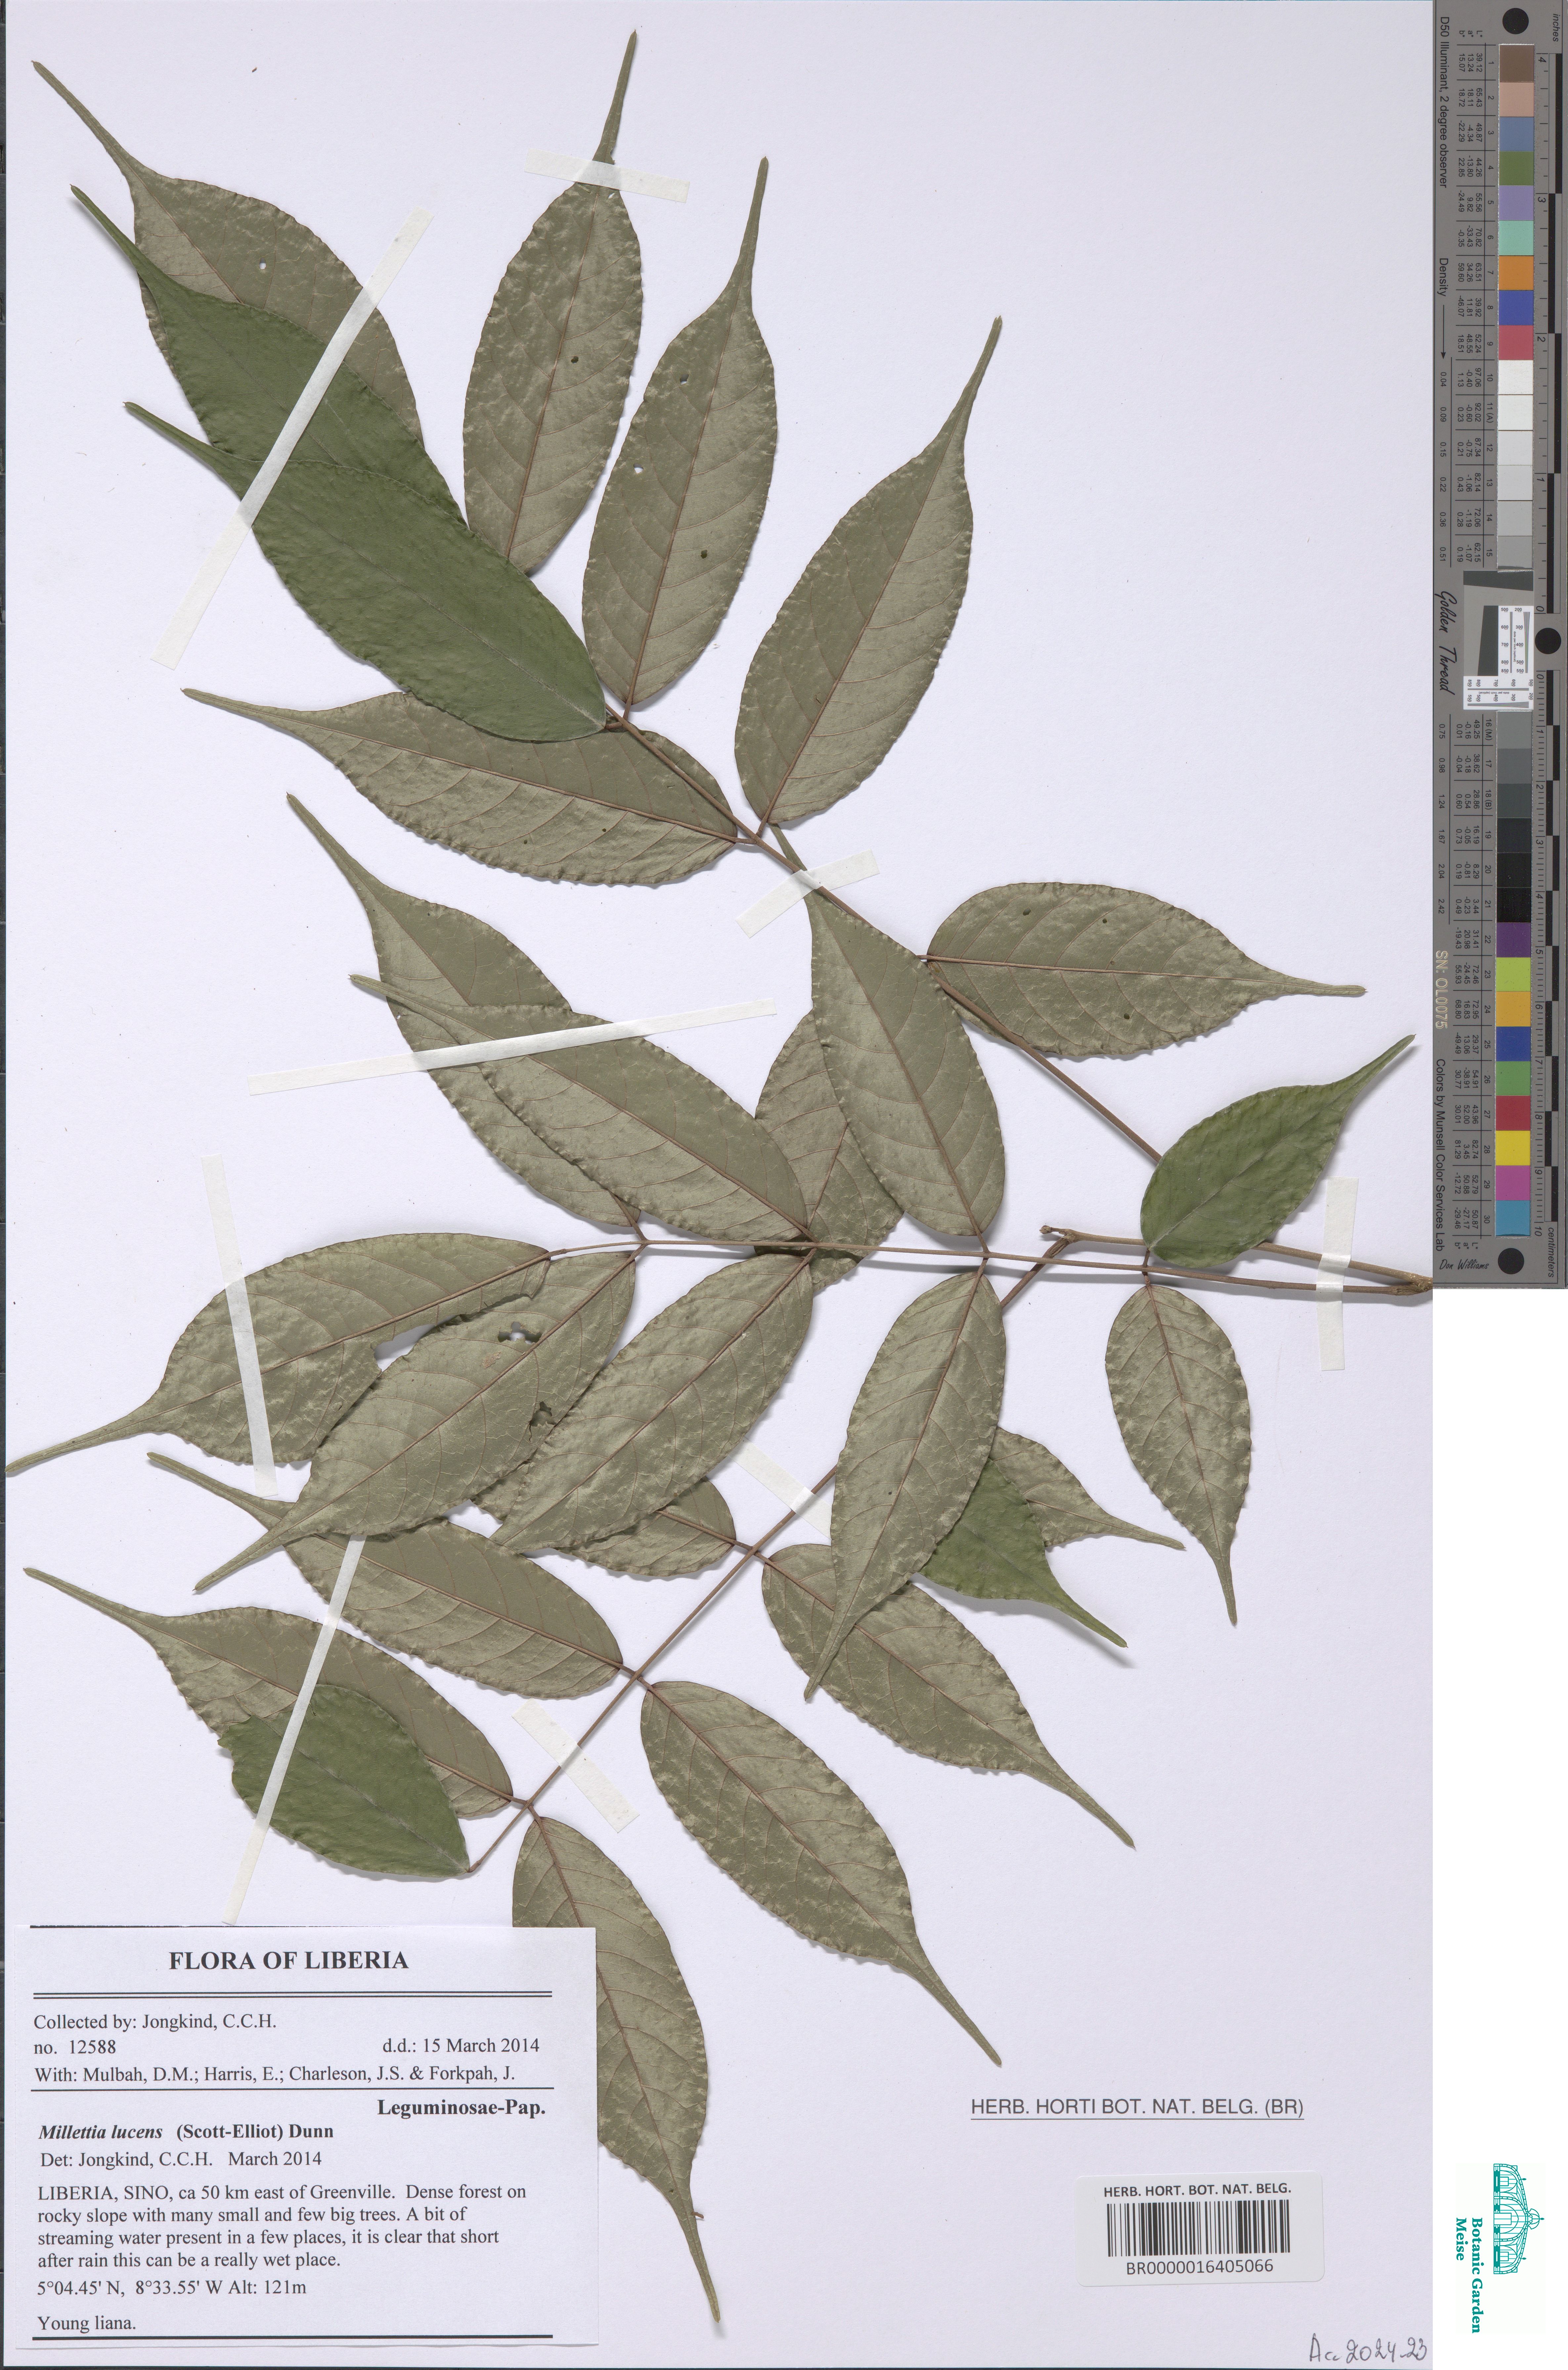
Task: Click the collection number "no. 12588"
Action: 75,2047
